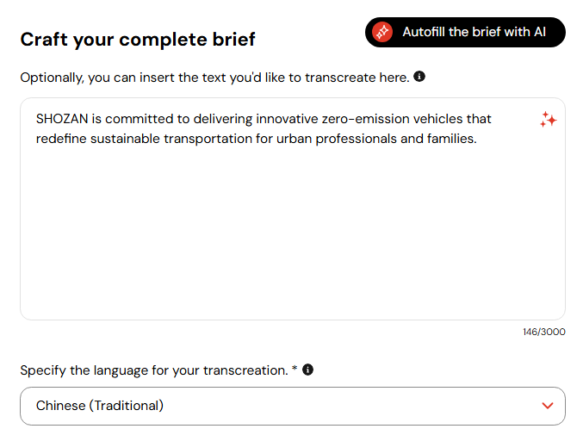The width and height of the screenshot is (583, 435).
Task: Click the "Specify the language for your transcreation" label
Action: point(153,370)
